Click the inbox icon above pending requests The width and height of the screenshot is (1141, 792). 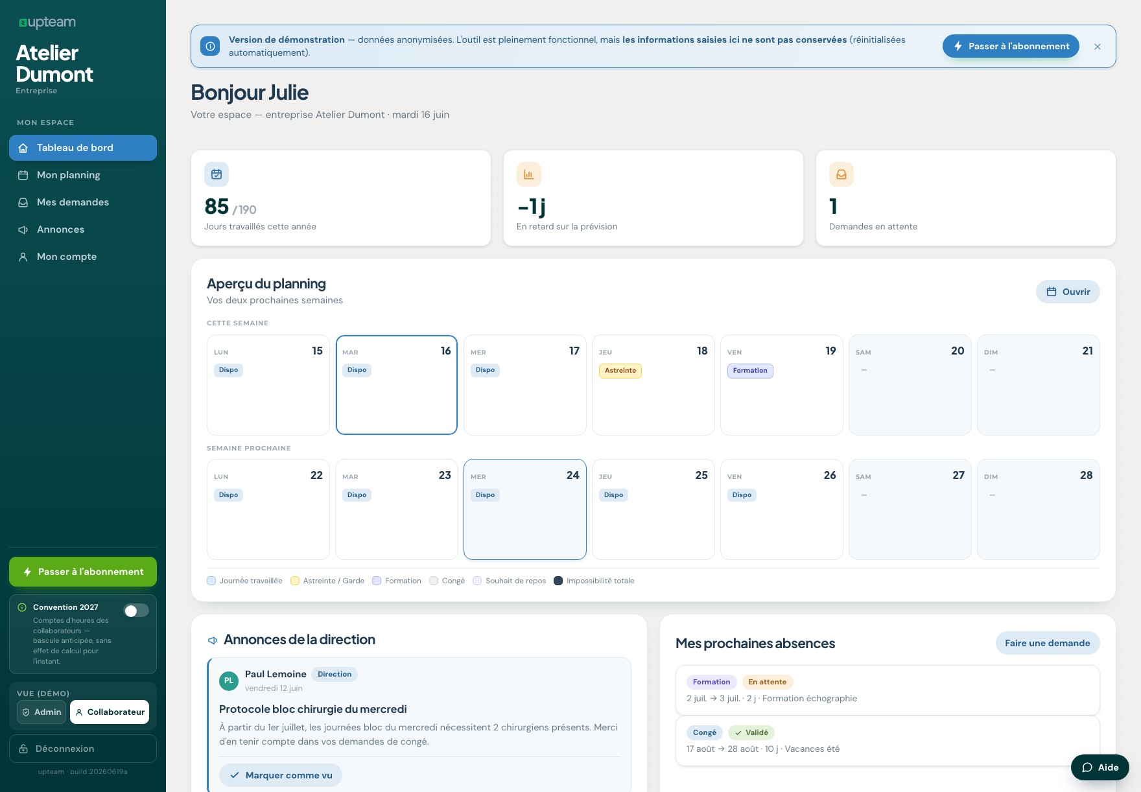pyautogui.click(x=841, y=174)
